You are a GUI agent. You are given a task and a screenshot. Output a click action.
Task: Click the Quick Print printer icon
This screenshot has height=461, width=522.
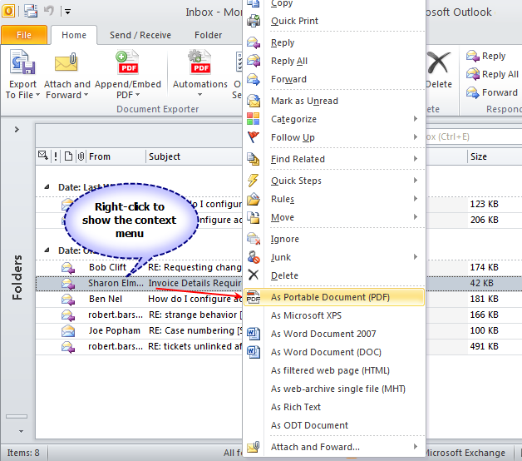tap(254, 21)
